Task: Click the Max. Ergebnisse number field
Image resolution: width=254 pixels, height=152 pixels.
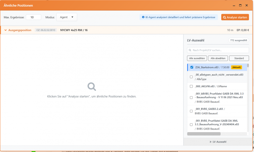Action: tap(33, 17)
